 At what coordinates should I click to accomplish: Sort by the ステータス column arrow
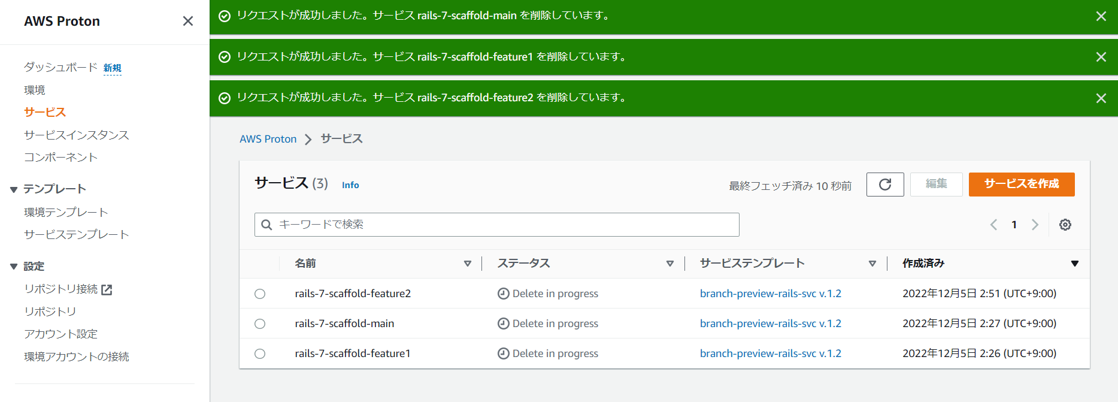670,264
